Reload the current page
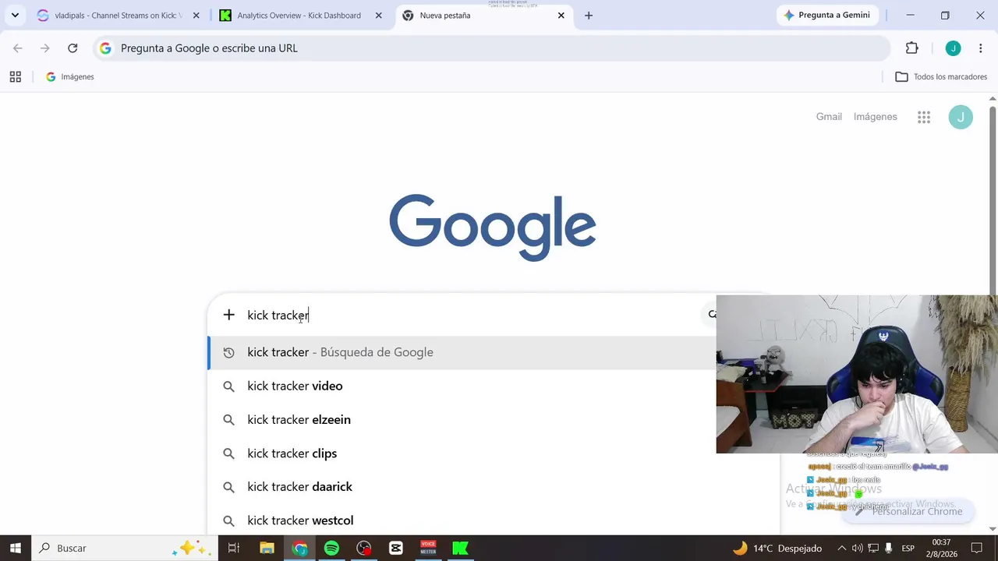Image resolution: width=998 pixels, height=561 pixels. pos(73,48)
